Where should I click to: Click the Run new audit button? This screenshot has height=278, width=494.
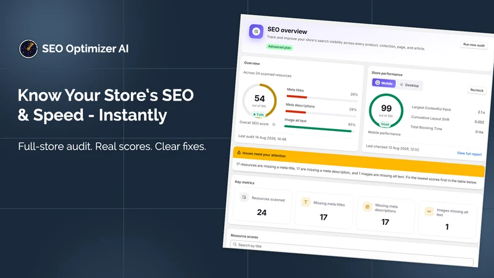[474, 45]
